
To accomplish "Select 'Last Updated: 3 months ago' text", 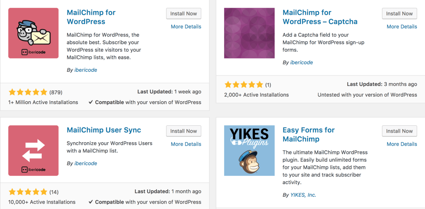I will coord(382,84).
